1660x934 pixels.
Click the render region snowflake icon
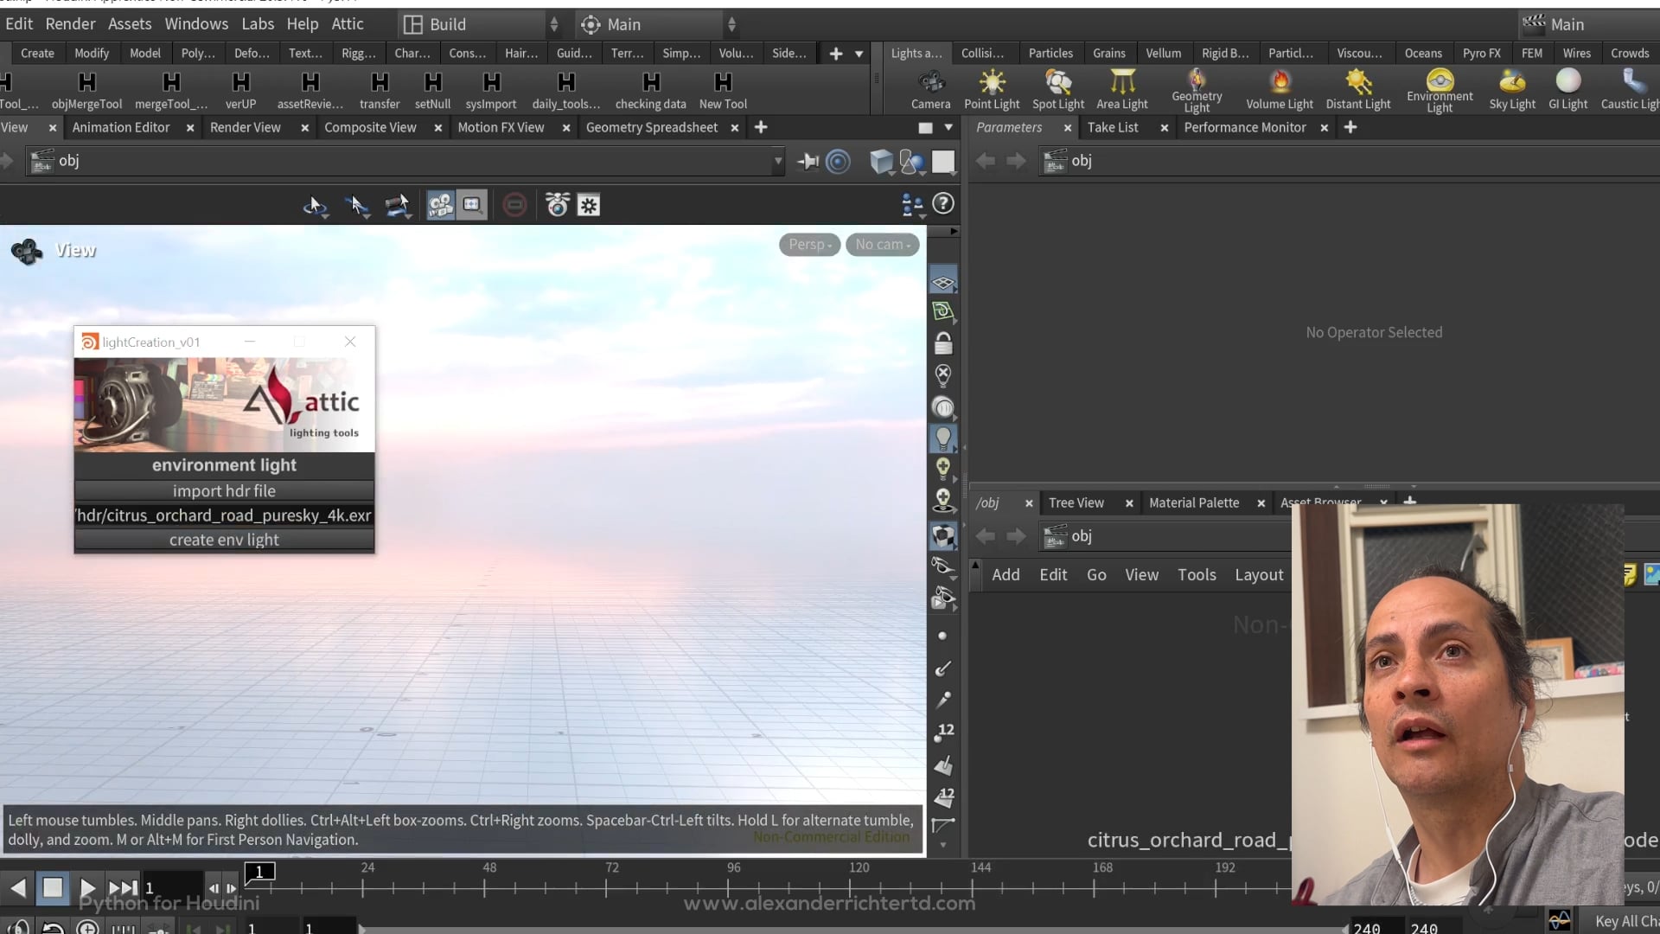click(589, 205)
